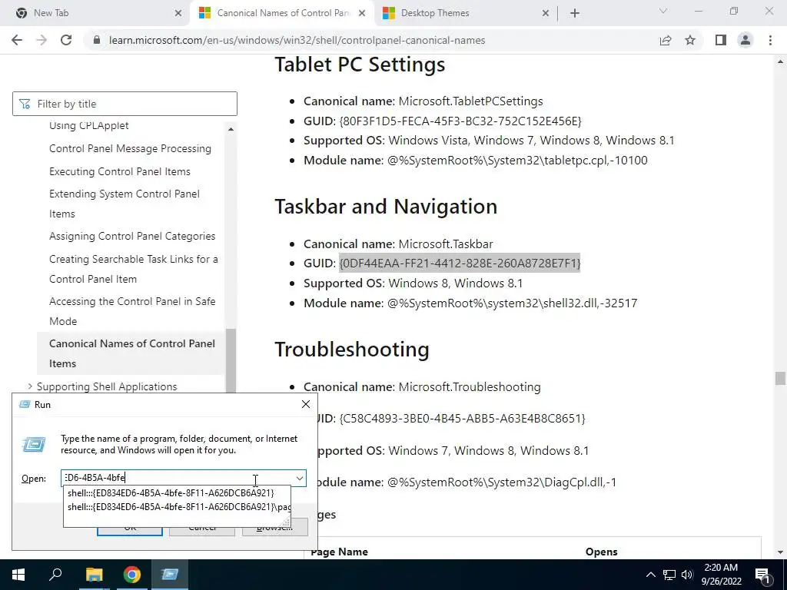787x590 pixels.
Task: Open a new tab with plus button
Action: 575,13
